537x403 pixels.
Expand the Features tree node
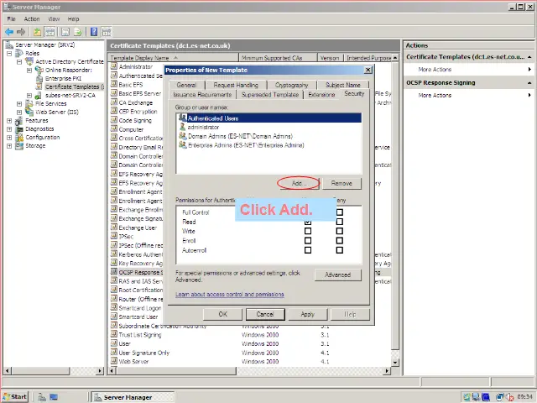[9, 120]
